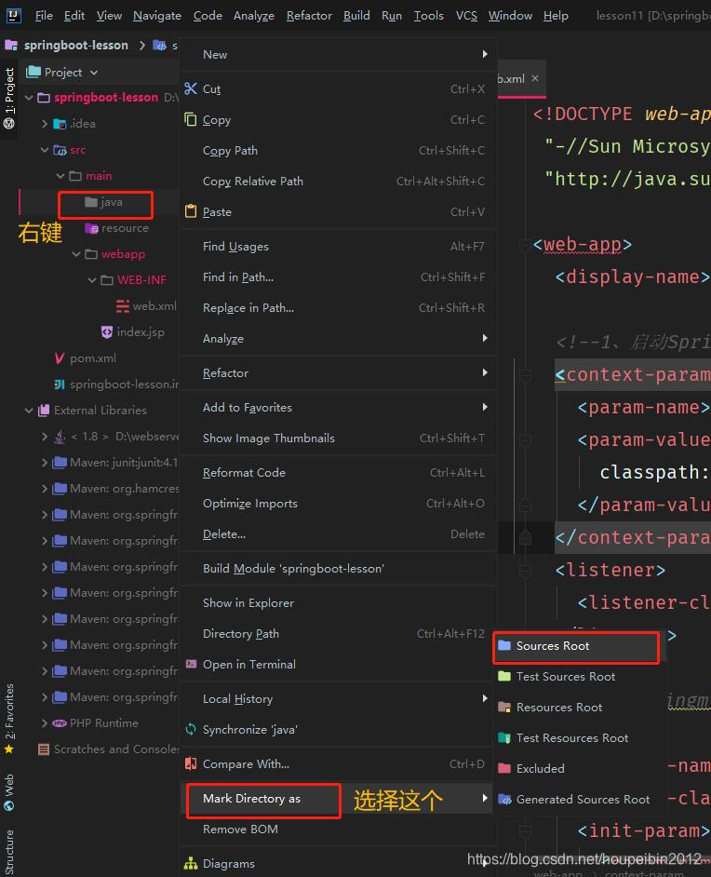Collapse the springboot-lesson project root
Screen dimensions: 711x877
click(29, 98)
